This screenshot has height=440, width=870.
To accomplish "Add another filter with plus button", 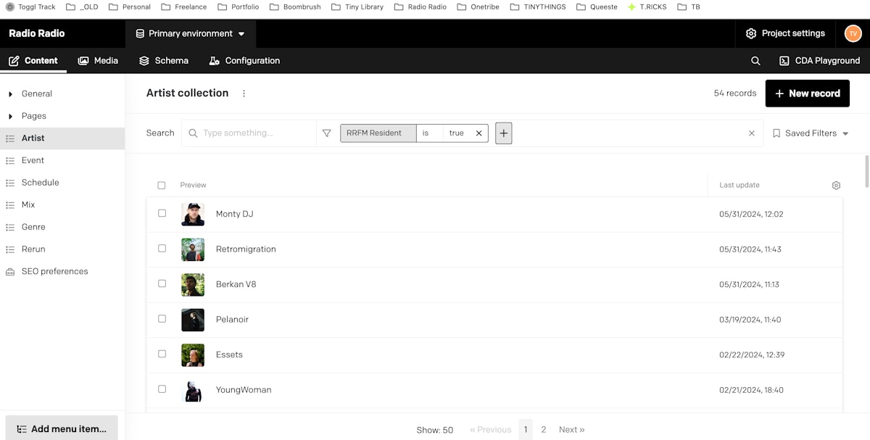I will pos(504,133).
